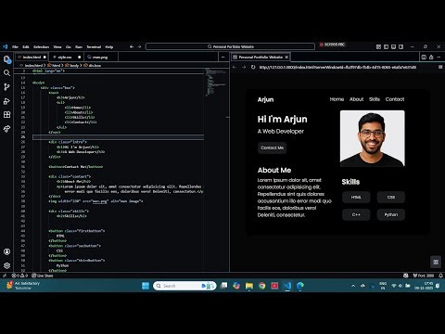Open the View menu
This screenshot has width=445, height=334.
tap(57, 47)
